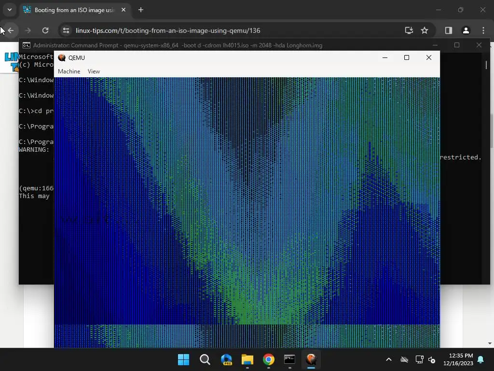Click the WARNING: text in Command Prompt

[x=34, y=150]
